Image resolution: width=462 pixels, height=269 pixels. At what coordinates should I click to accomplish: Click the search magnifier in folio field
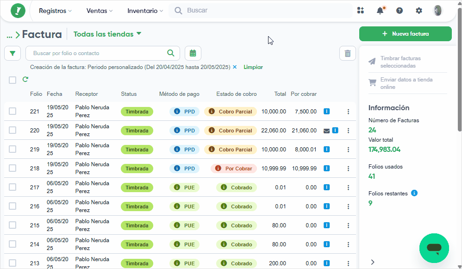pyautogui.click(x=171, y=53)
